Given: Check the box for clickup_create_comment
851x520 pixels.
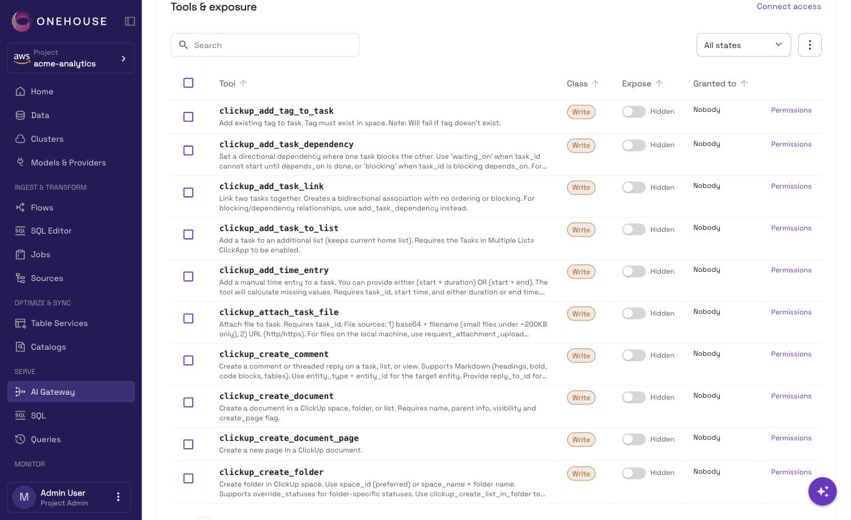Looking at the screenshot, I should 188,361.
